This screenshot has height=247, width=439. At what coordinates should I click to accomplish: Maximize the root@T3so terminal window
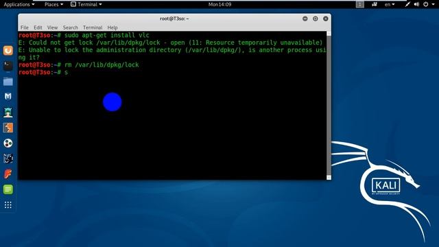pos(316,19)
